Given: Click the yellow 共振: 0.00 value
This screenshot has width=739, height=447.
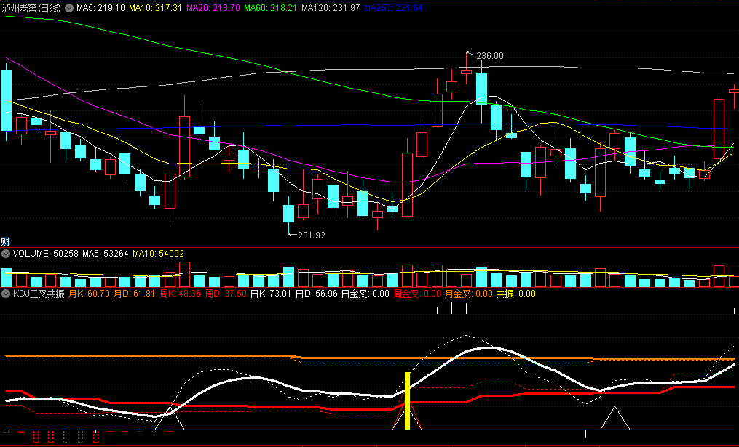Looking at the screenshot, I should [516, 294].
